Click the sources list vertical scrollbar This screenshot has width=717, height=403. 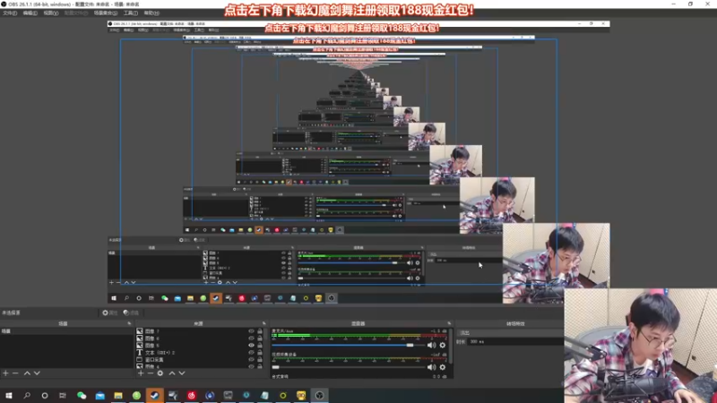266,335
